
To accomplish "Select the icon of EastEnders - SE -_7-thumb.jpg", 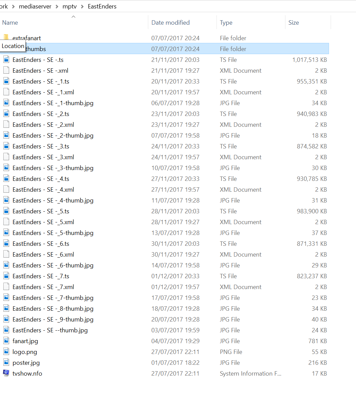I will (6, 298).
